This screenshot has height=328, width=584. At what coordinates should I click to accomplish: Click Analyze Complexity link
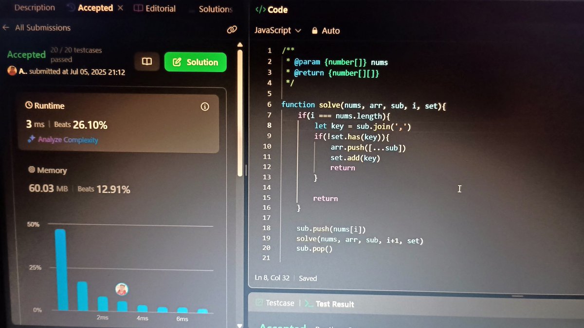tap(68, 140)
